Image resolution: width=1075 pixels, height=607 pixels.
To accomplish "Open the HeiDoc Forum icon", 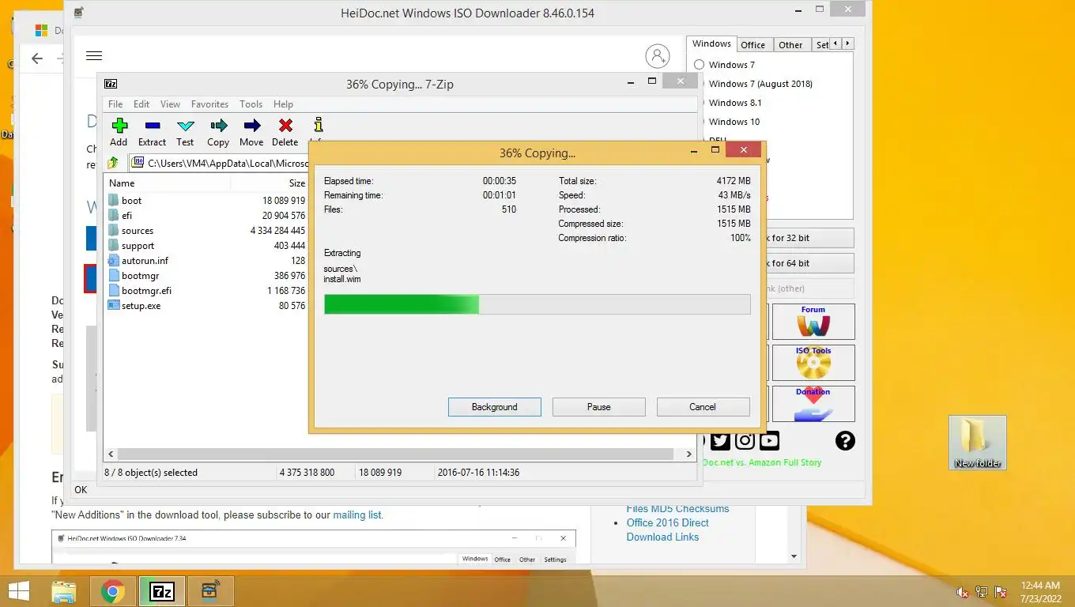I will (813, 322).
